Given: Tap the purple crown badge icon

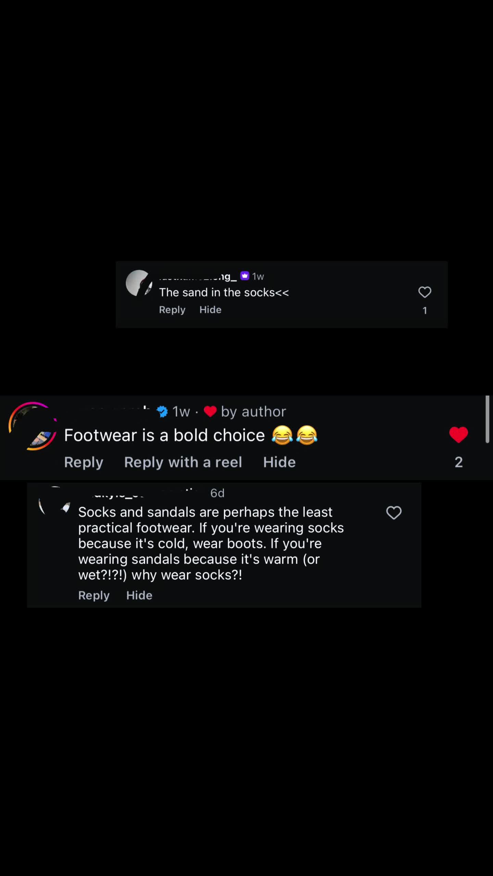Looking at the screenshot, I should click(x=244, y=276).
